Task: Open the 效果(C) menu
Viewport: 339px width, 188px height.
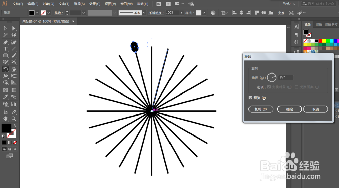Action: click(x=95, y=4)
